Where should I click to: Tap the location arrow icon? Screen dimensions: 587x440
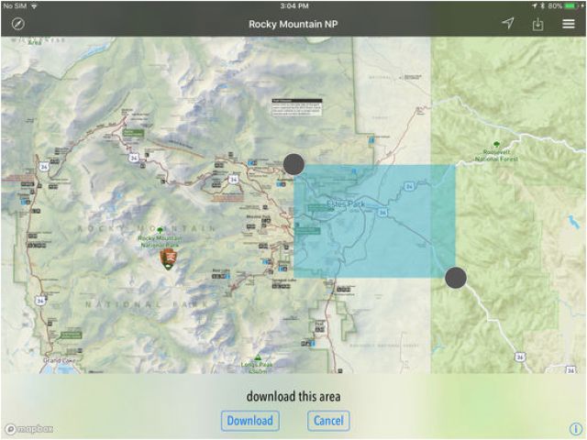point(508,24)
